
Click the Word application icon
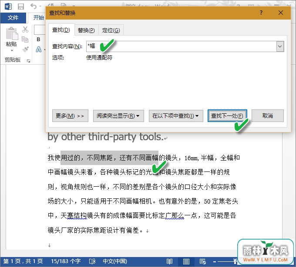tap(8, 7)
